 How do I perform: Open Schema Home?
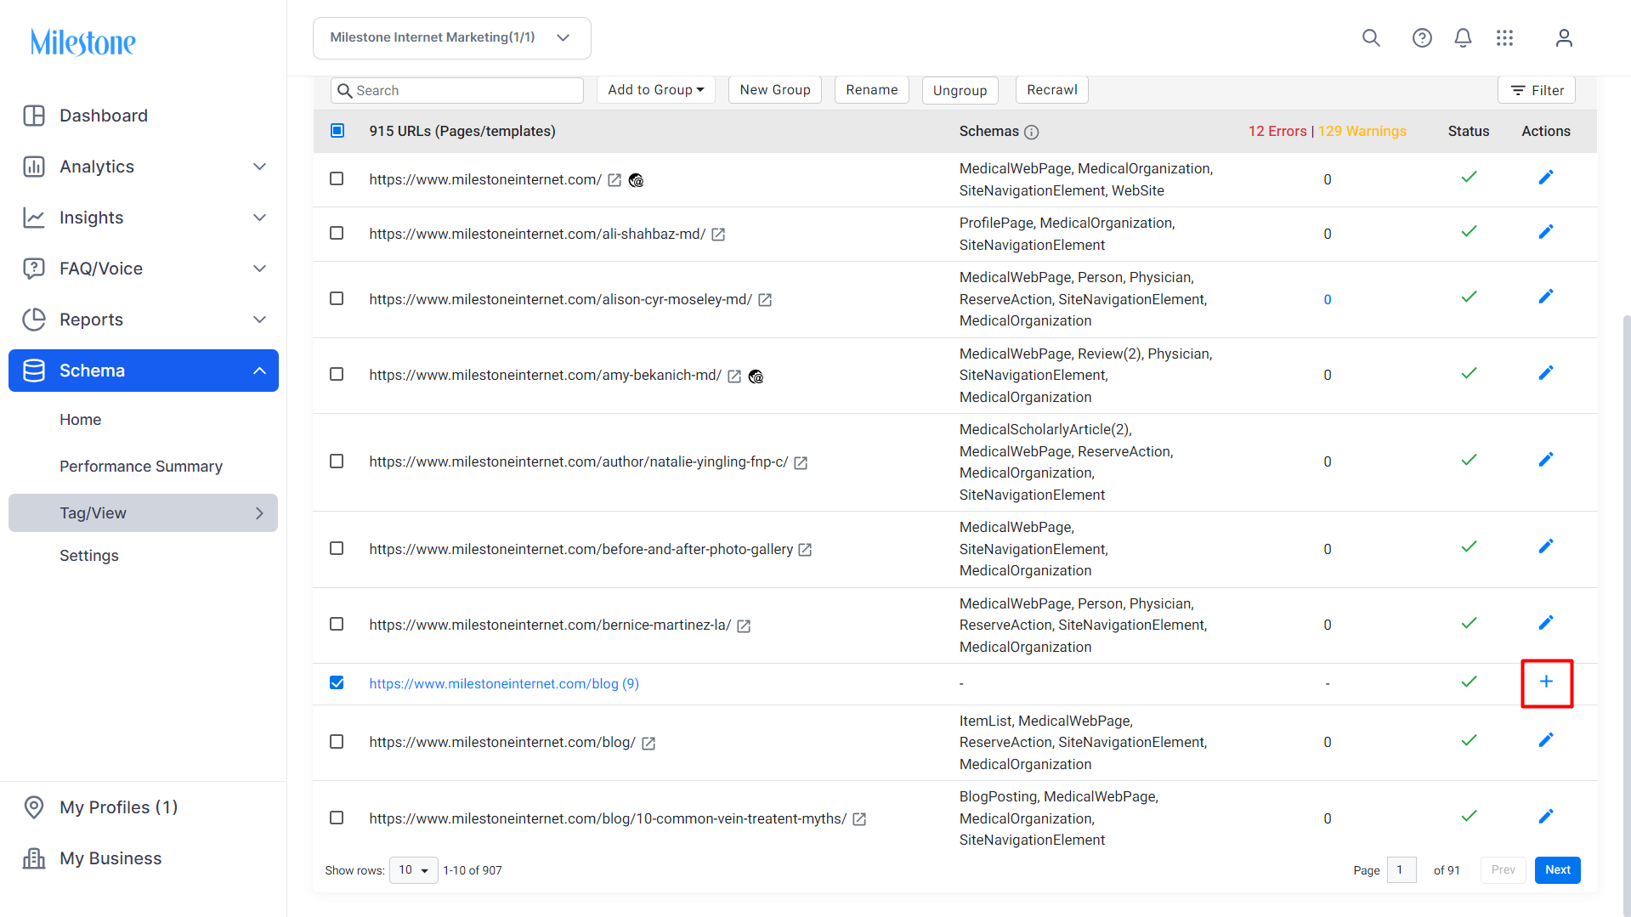coord(80,420)
